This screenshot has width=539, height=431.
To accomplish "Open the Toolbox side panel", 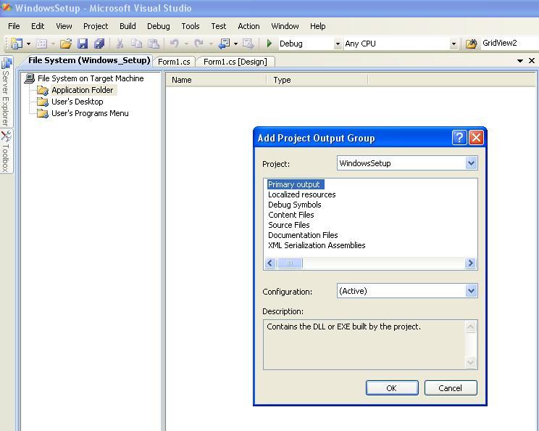I will point(7,152).
